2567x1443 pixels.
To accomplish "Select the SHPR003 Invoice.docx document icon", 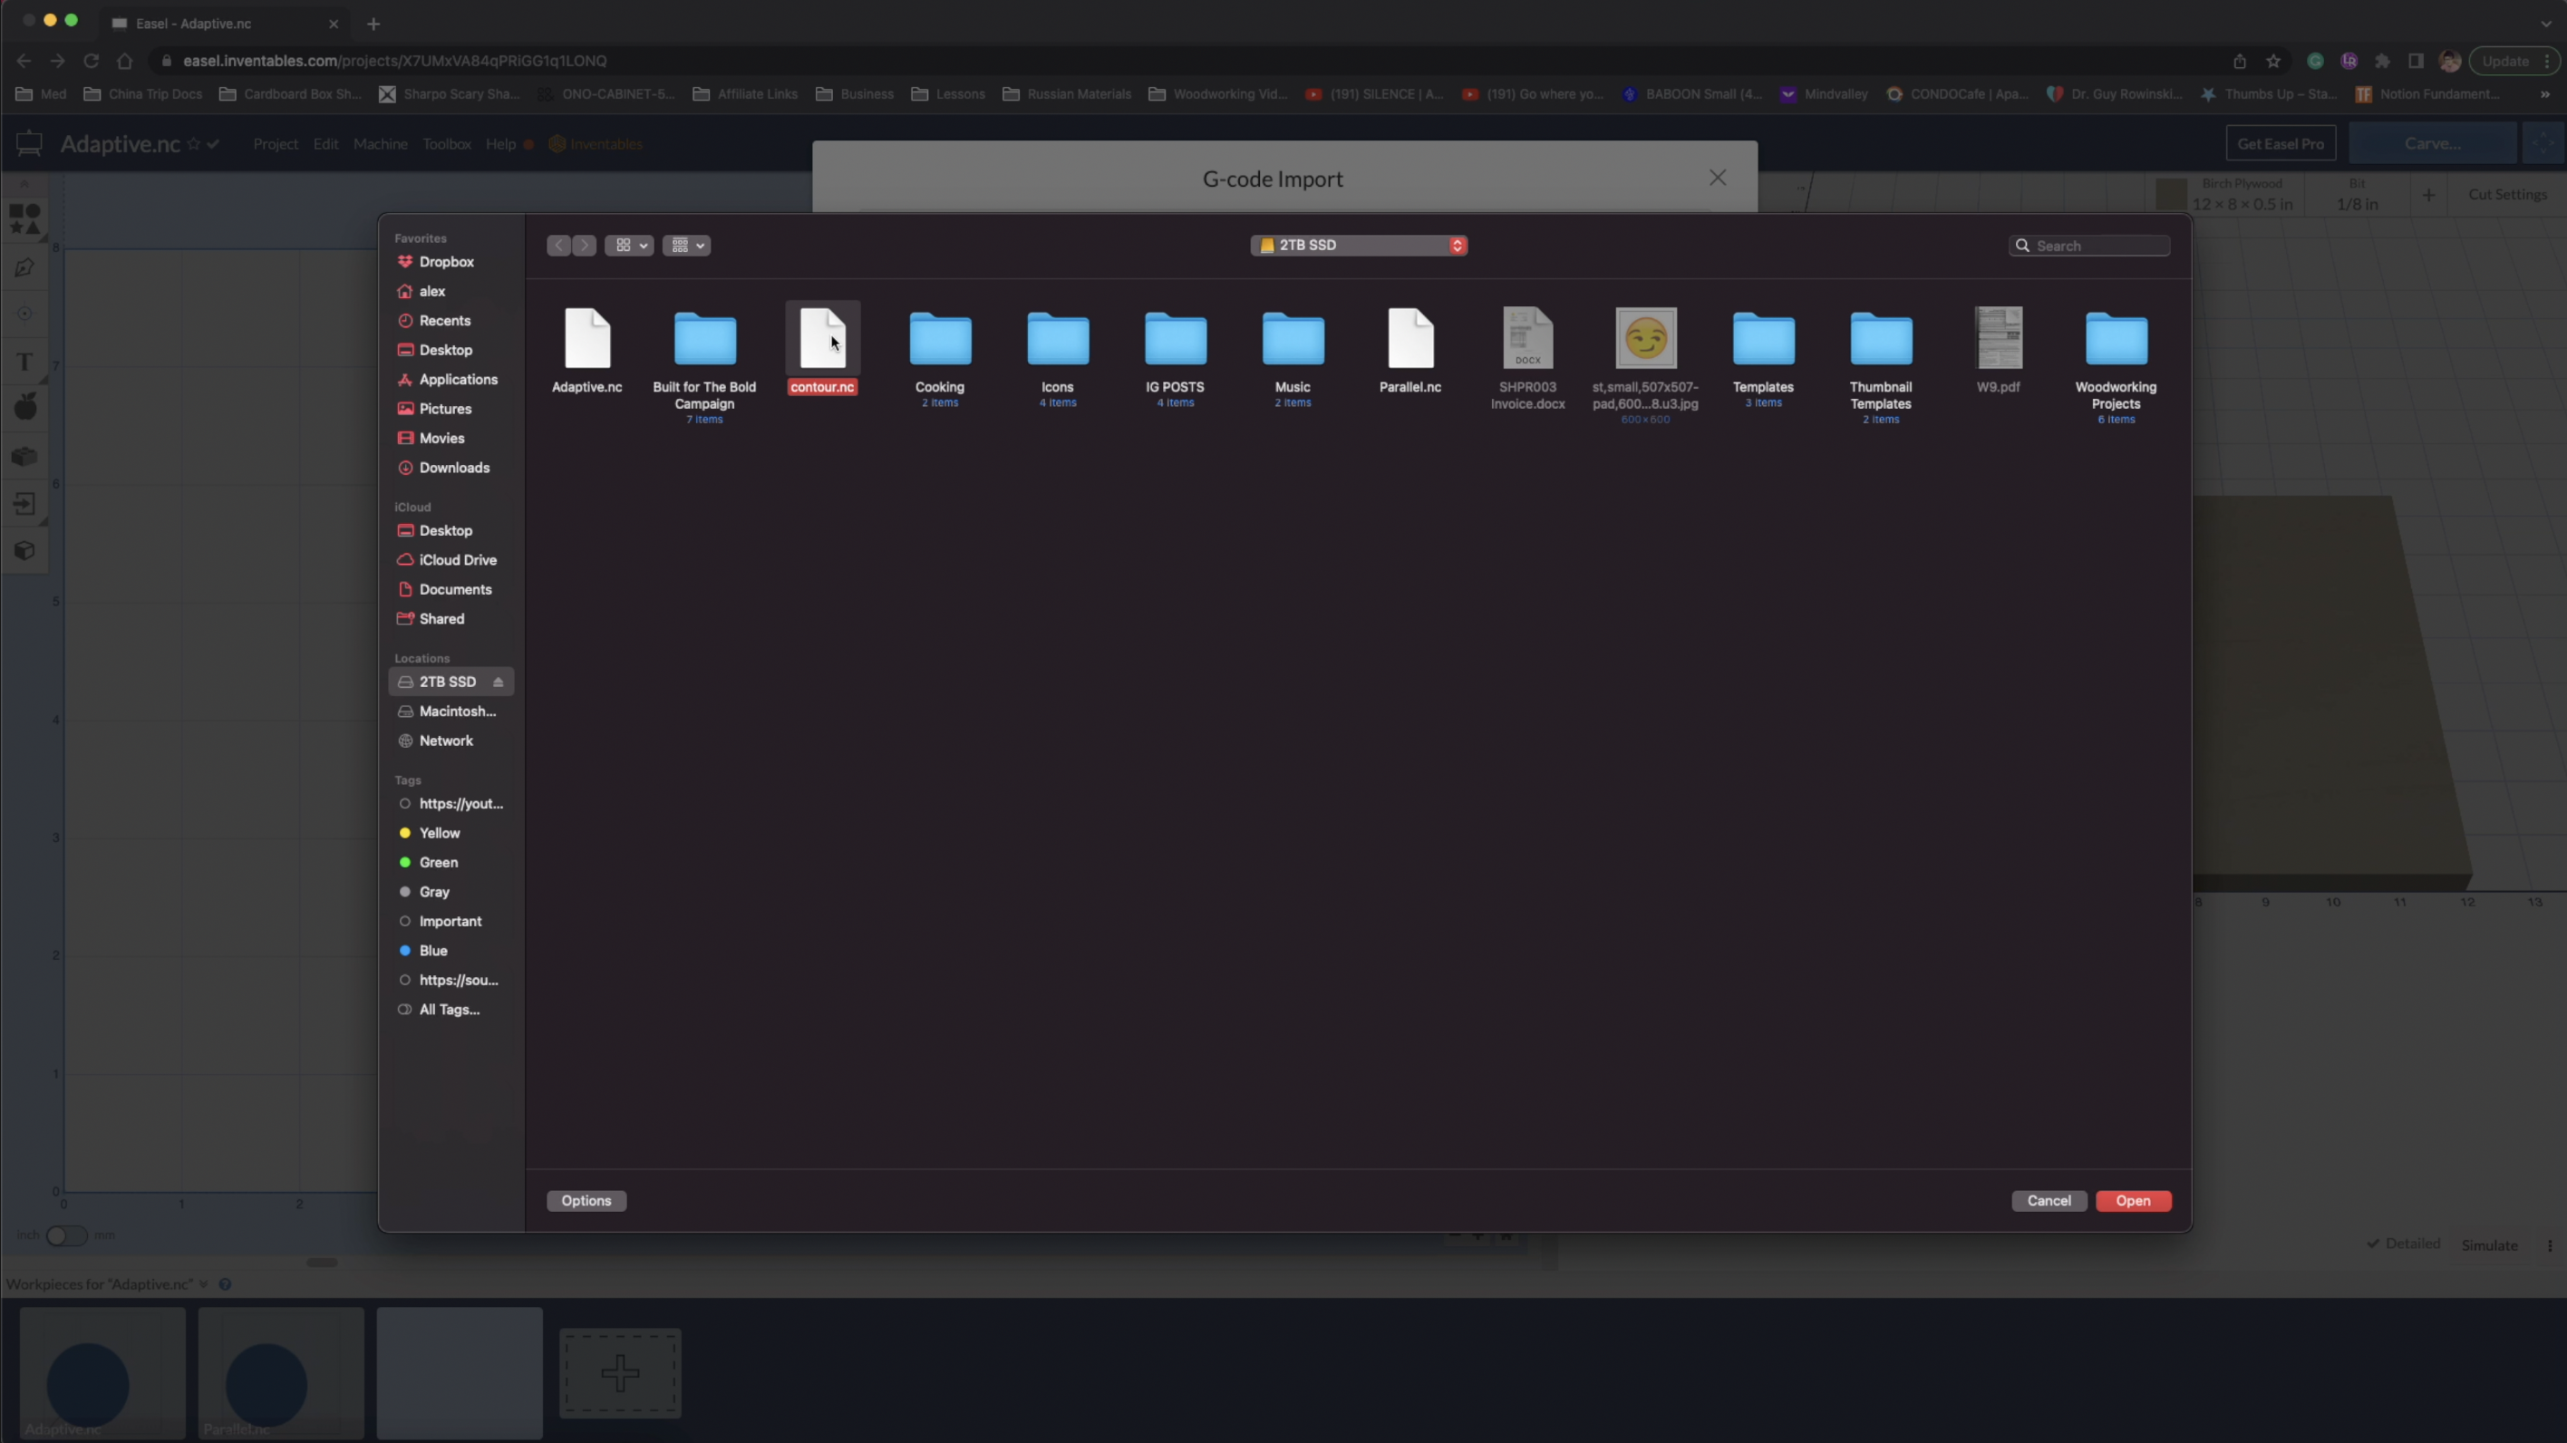I will pyautogui.click(x=1527, y=339).
